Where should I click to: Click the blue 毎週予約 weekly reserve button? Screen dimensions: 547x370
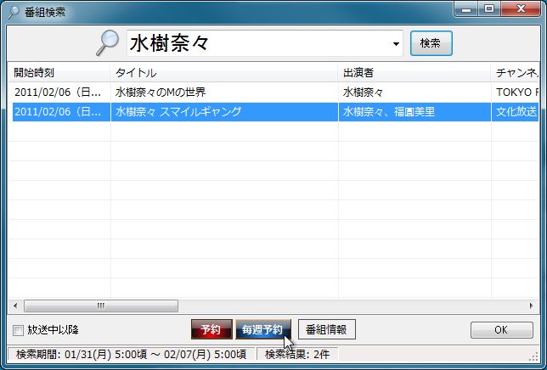tap(263, 329)
